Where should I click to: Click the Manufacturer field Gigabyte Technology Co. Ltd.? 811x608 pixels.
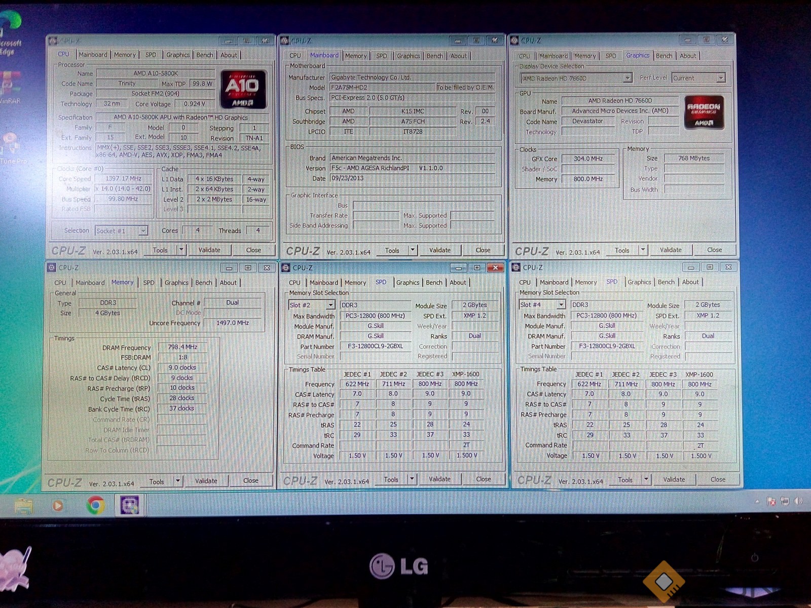point(412,78)
